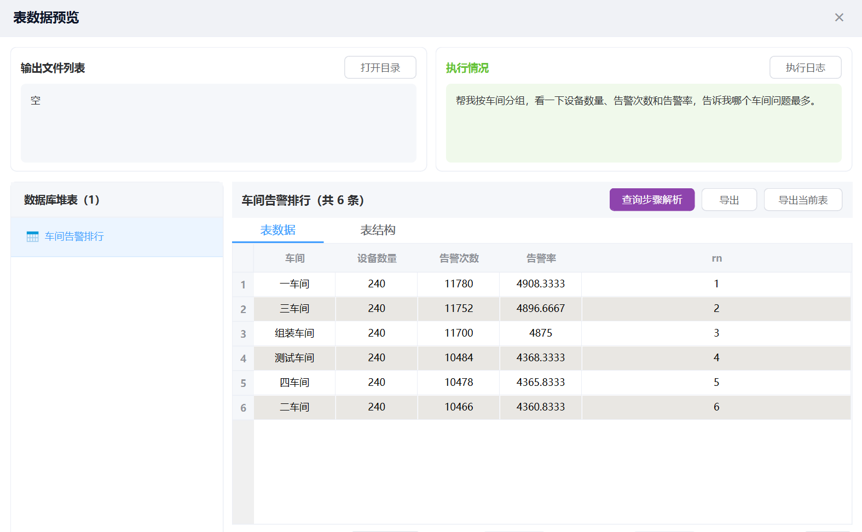
Task: Select the 组装车间 cell in row 3
Action: (294, 333)
